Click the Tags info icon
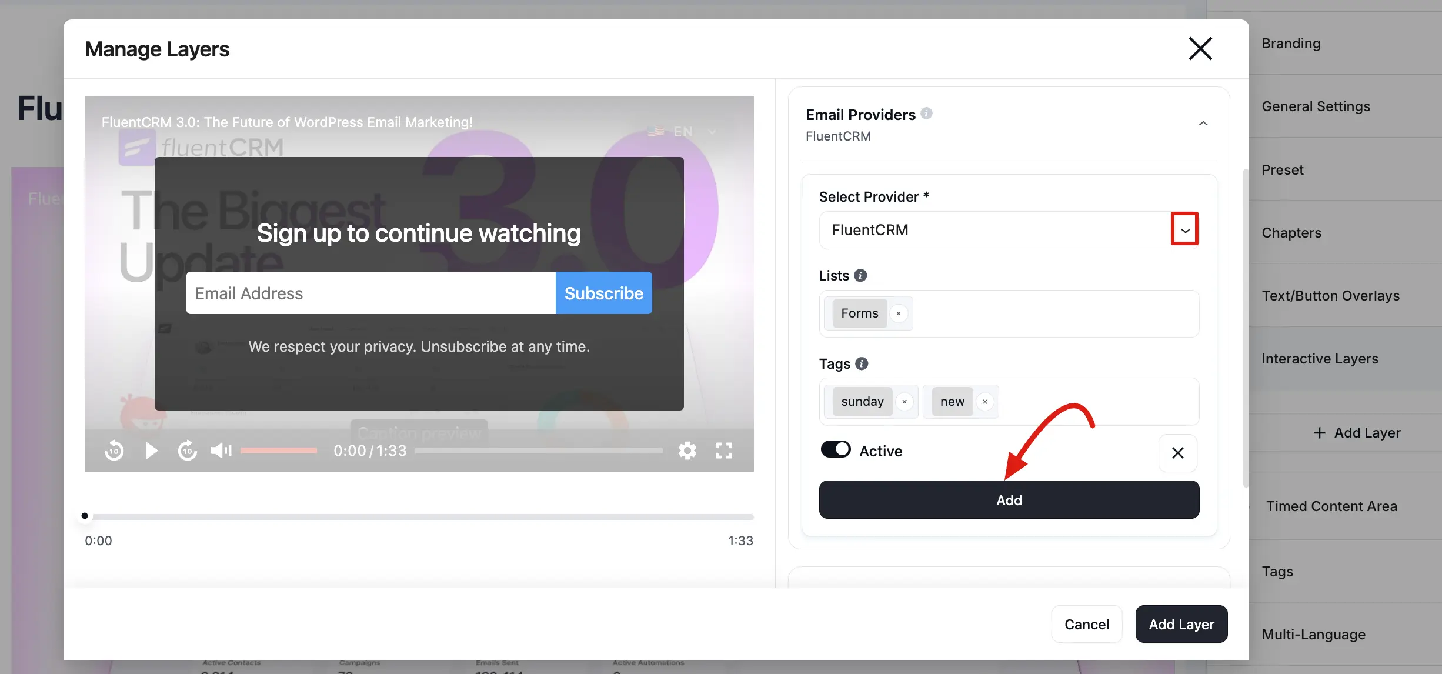1442x674 pixels. point(862,363)
